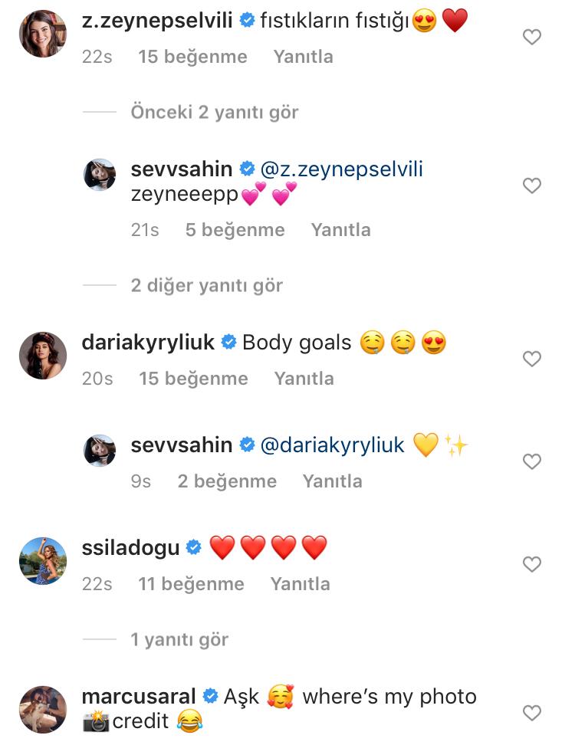Open dariakyryliuk's profile avatar
This screenshot has height=745, width=575.
coord(43,356)
